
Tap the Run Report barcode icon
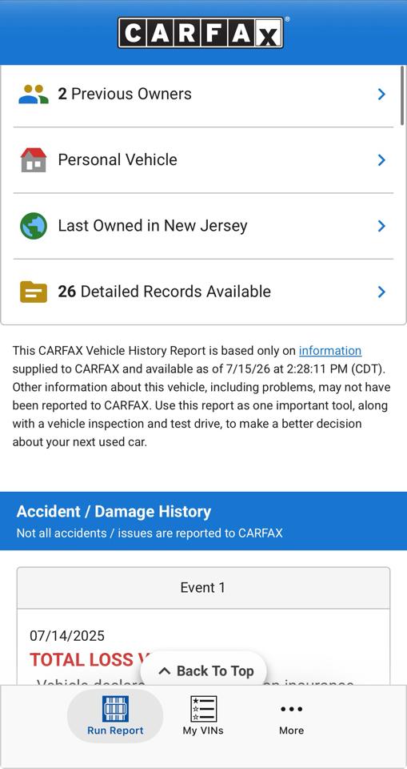pyautogui.click(x=115, y=709)
